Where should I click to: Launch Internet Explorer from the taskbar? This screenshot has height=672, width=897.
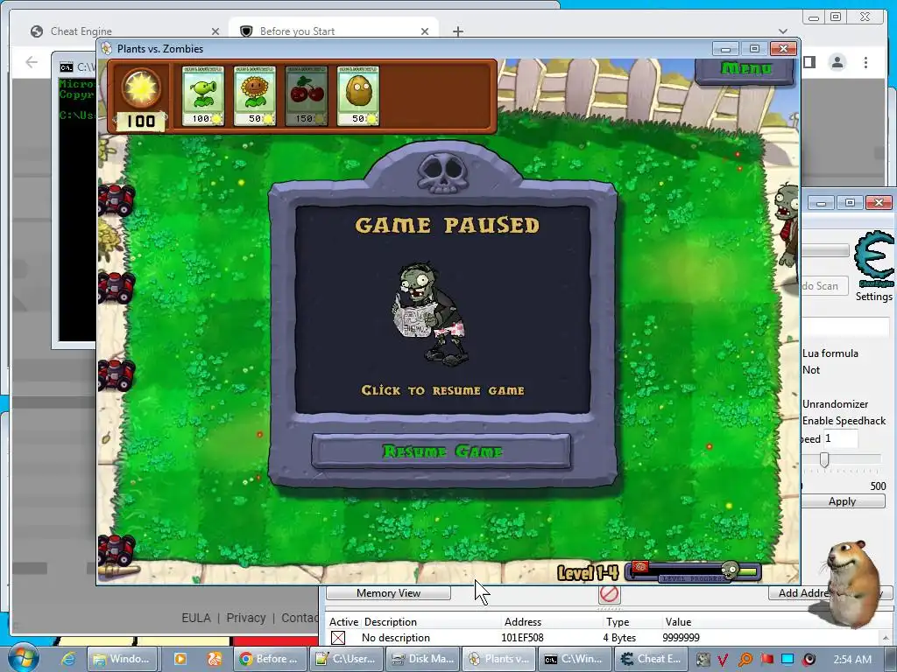tap(68, 659)
